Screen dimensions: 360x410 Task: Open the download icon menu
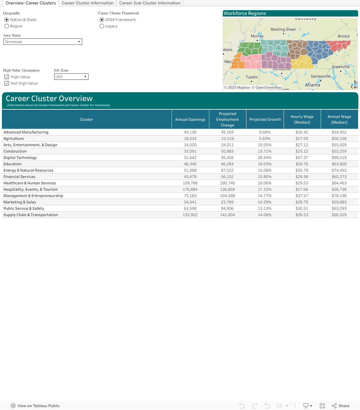coord(308,406)
